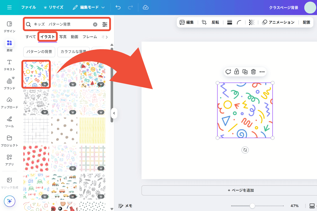The width and height of the screenshot is (317, 211).
Task: Select the pastel plaid pattern thumbnail
Action: 92,158
